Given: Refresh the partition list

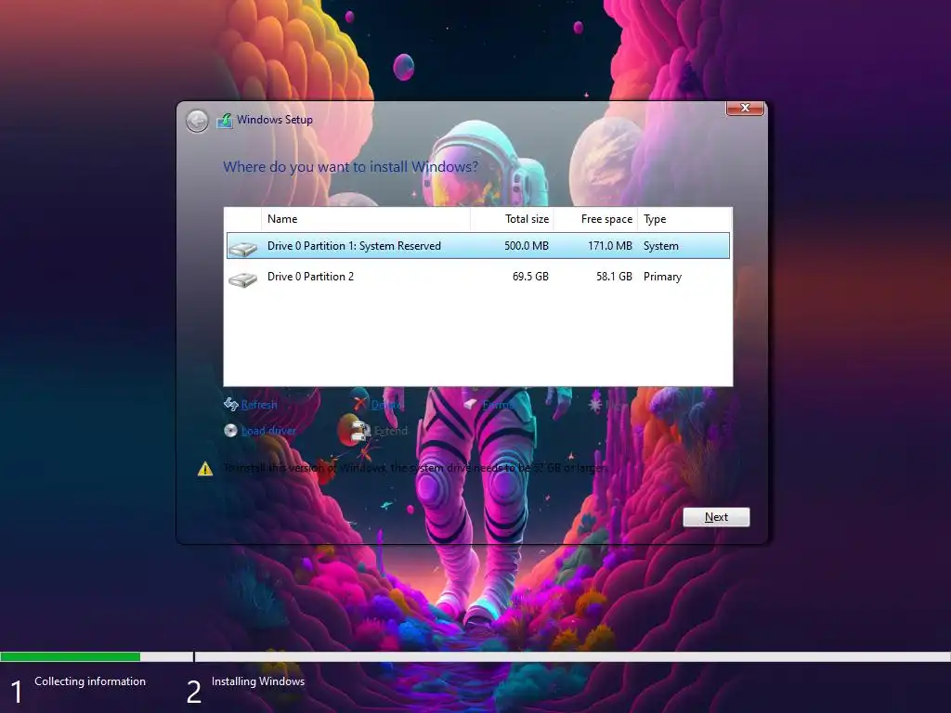Looking at the screenshot, I should pyautogui.click(x=259, y=405).
